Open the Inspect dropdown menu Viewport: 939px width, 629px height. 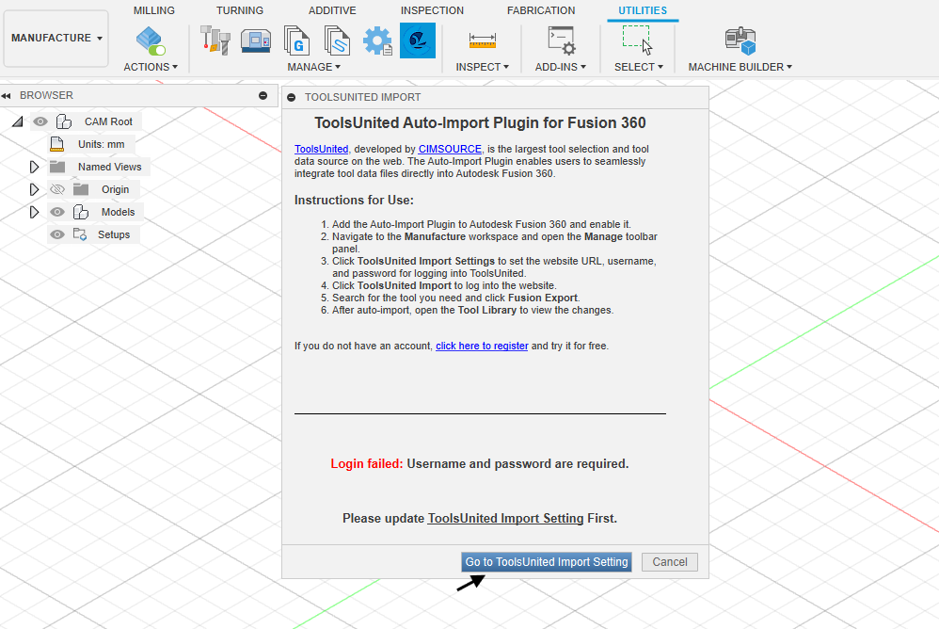tap(482, 67)
